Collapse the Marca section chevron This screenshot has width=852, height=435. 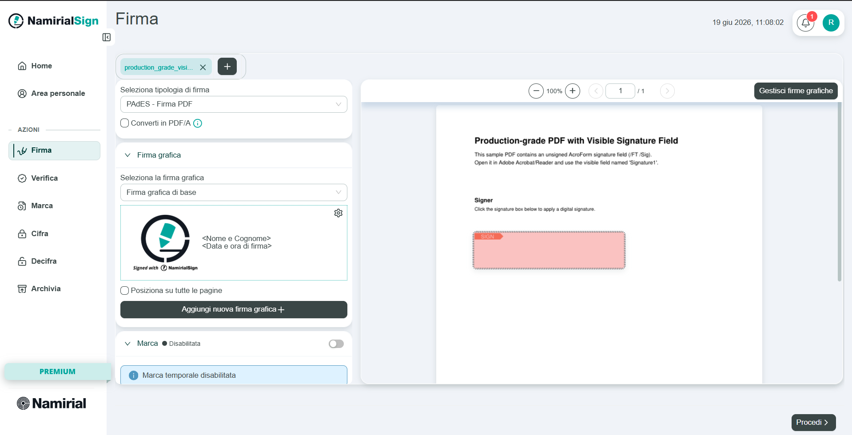(127, 344)
